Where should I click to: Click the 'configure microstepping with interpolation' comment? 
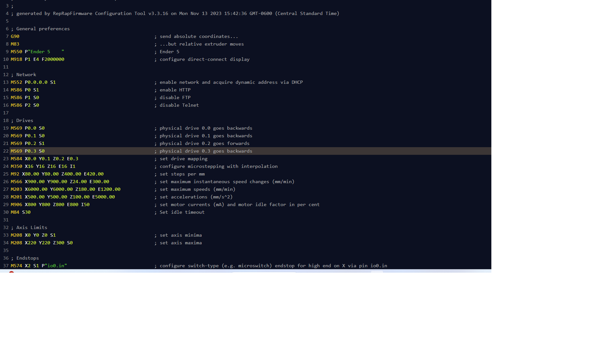pos(216,166)
